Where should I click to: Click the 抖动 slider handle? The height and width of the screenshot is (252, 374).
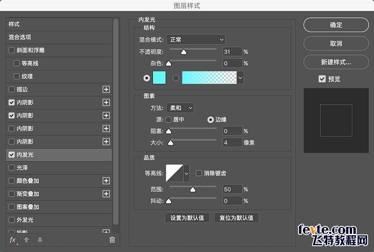click(169, 201)
